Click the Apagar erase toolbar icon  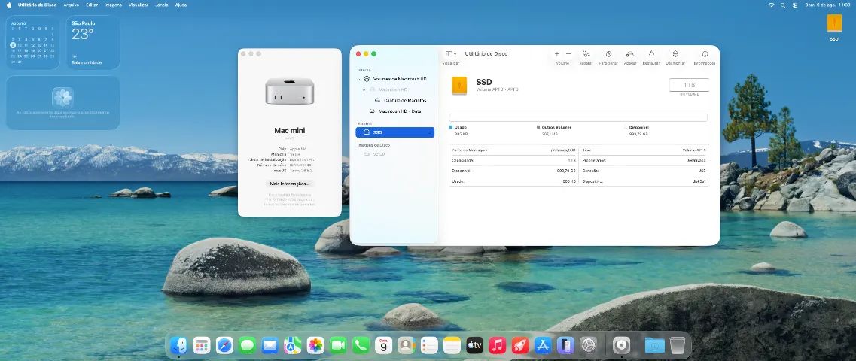629,54
